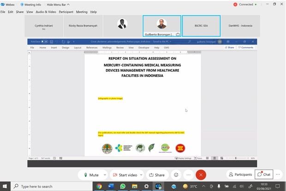Click Display Settings in Word status bar

click(x=183, y=158)
